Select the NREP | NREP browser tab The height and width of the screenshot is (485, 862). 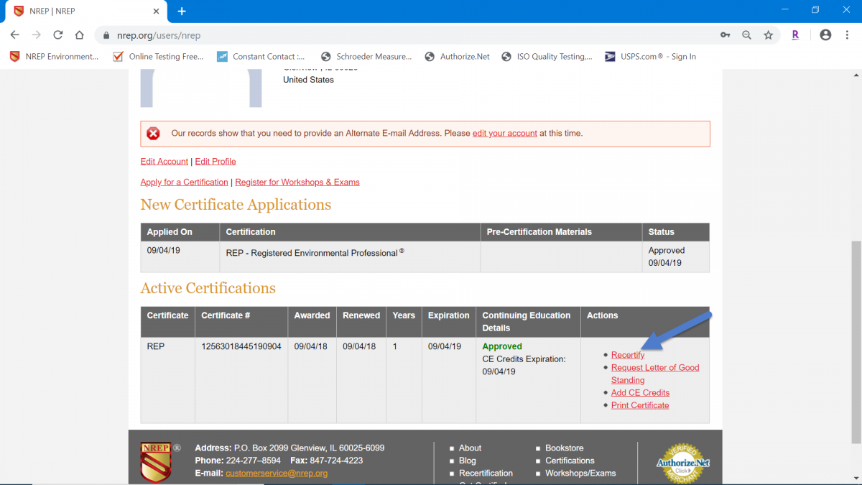tap(86, 11)
